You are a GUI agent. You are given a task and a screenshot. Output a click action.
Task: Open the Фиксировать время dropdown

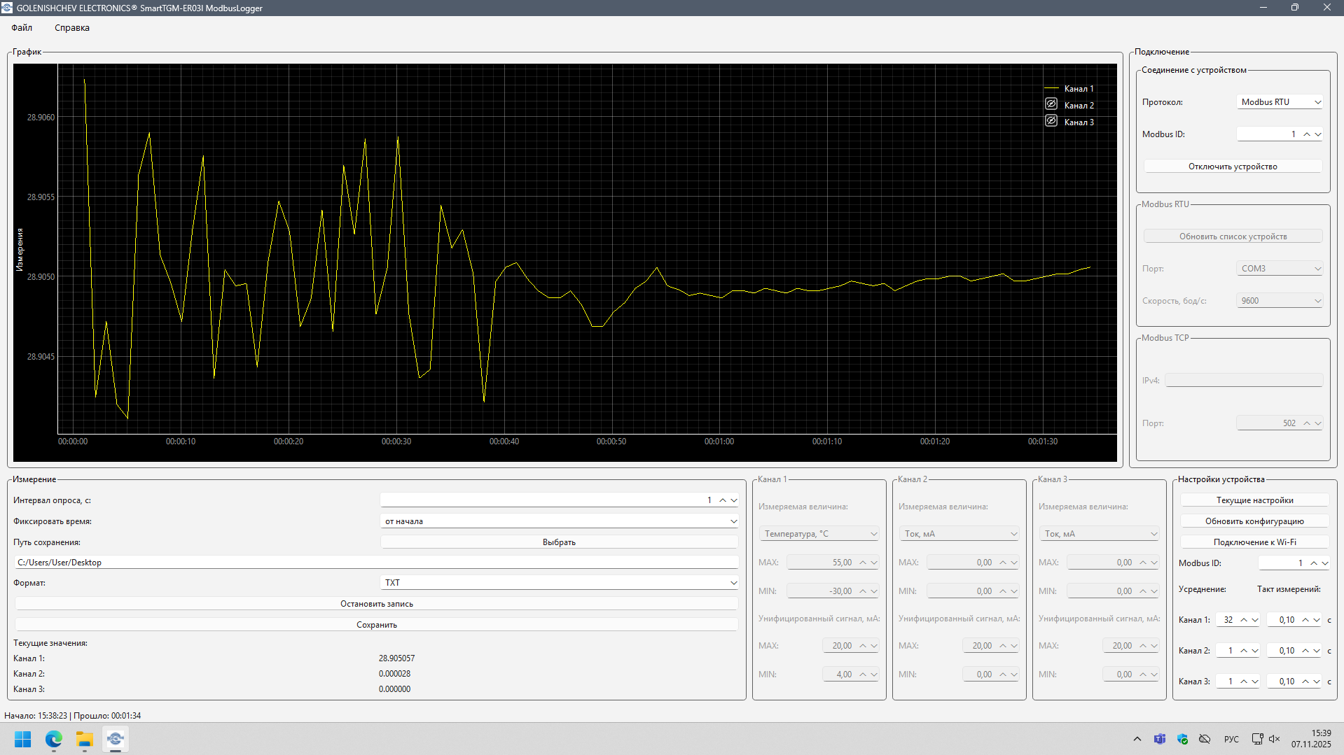tap(559, 521)
